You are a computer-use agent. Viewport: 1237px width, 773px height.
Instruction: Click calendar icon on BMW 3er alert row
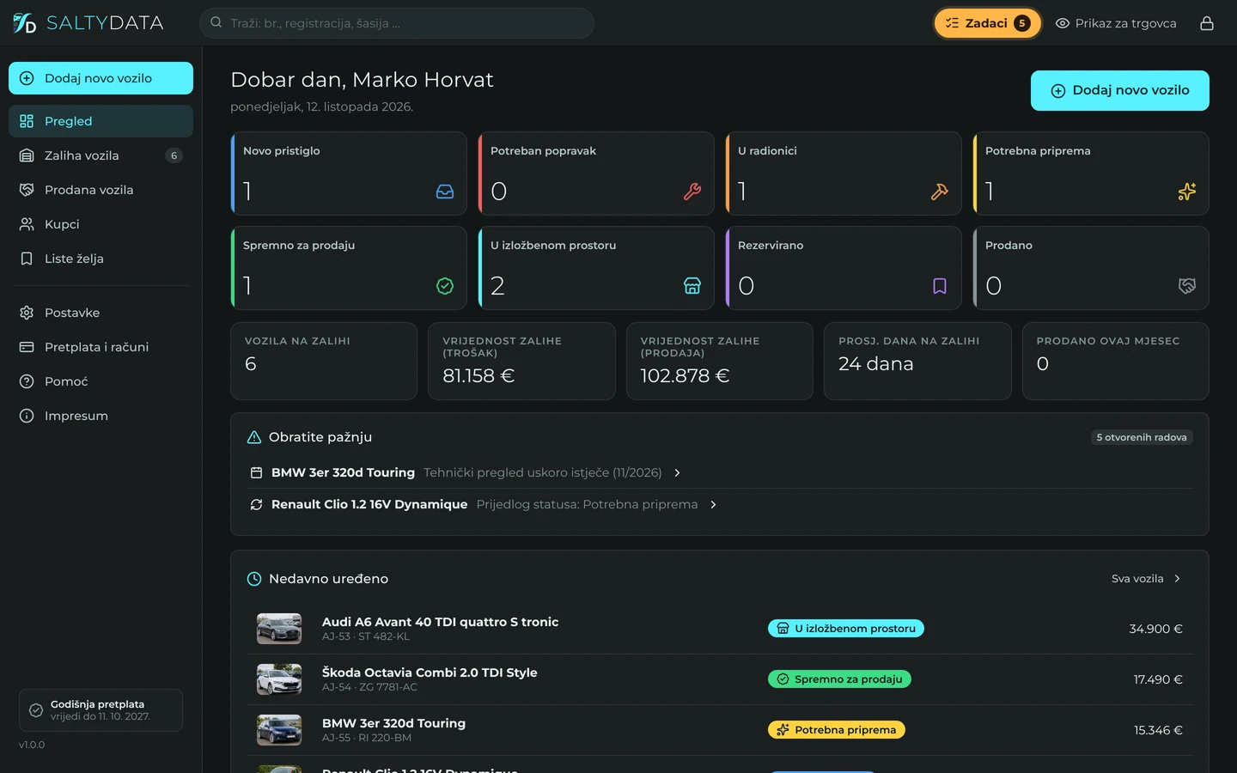point(256,473)
